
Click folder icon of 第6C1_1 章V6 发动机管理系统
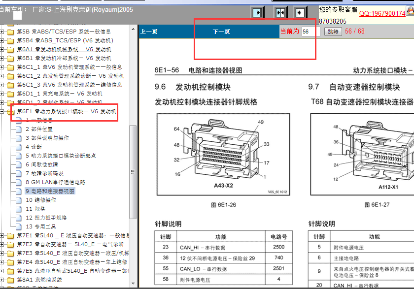tap(10, 67)
